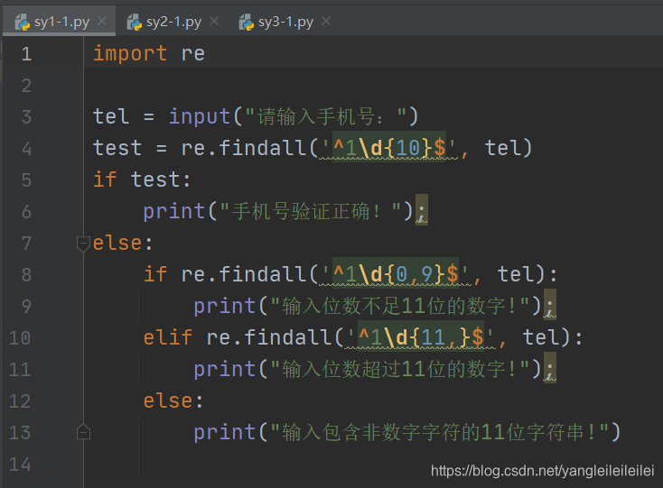This screenshot has height=488, width=663.
Task: Click the 'tel' variable on line 3
Action: [x=111, y=116]
